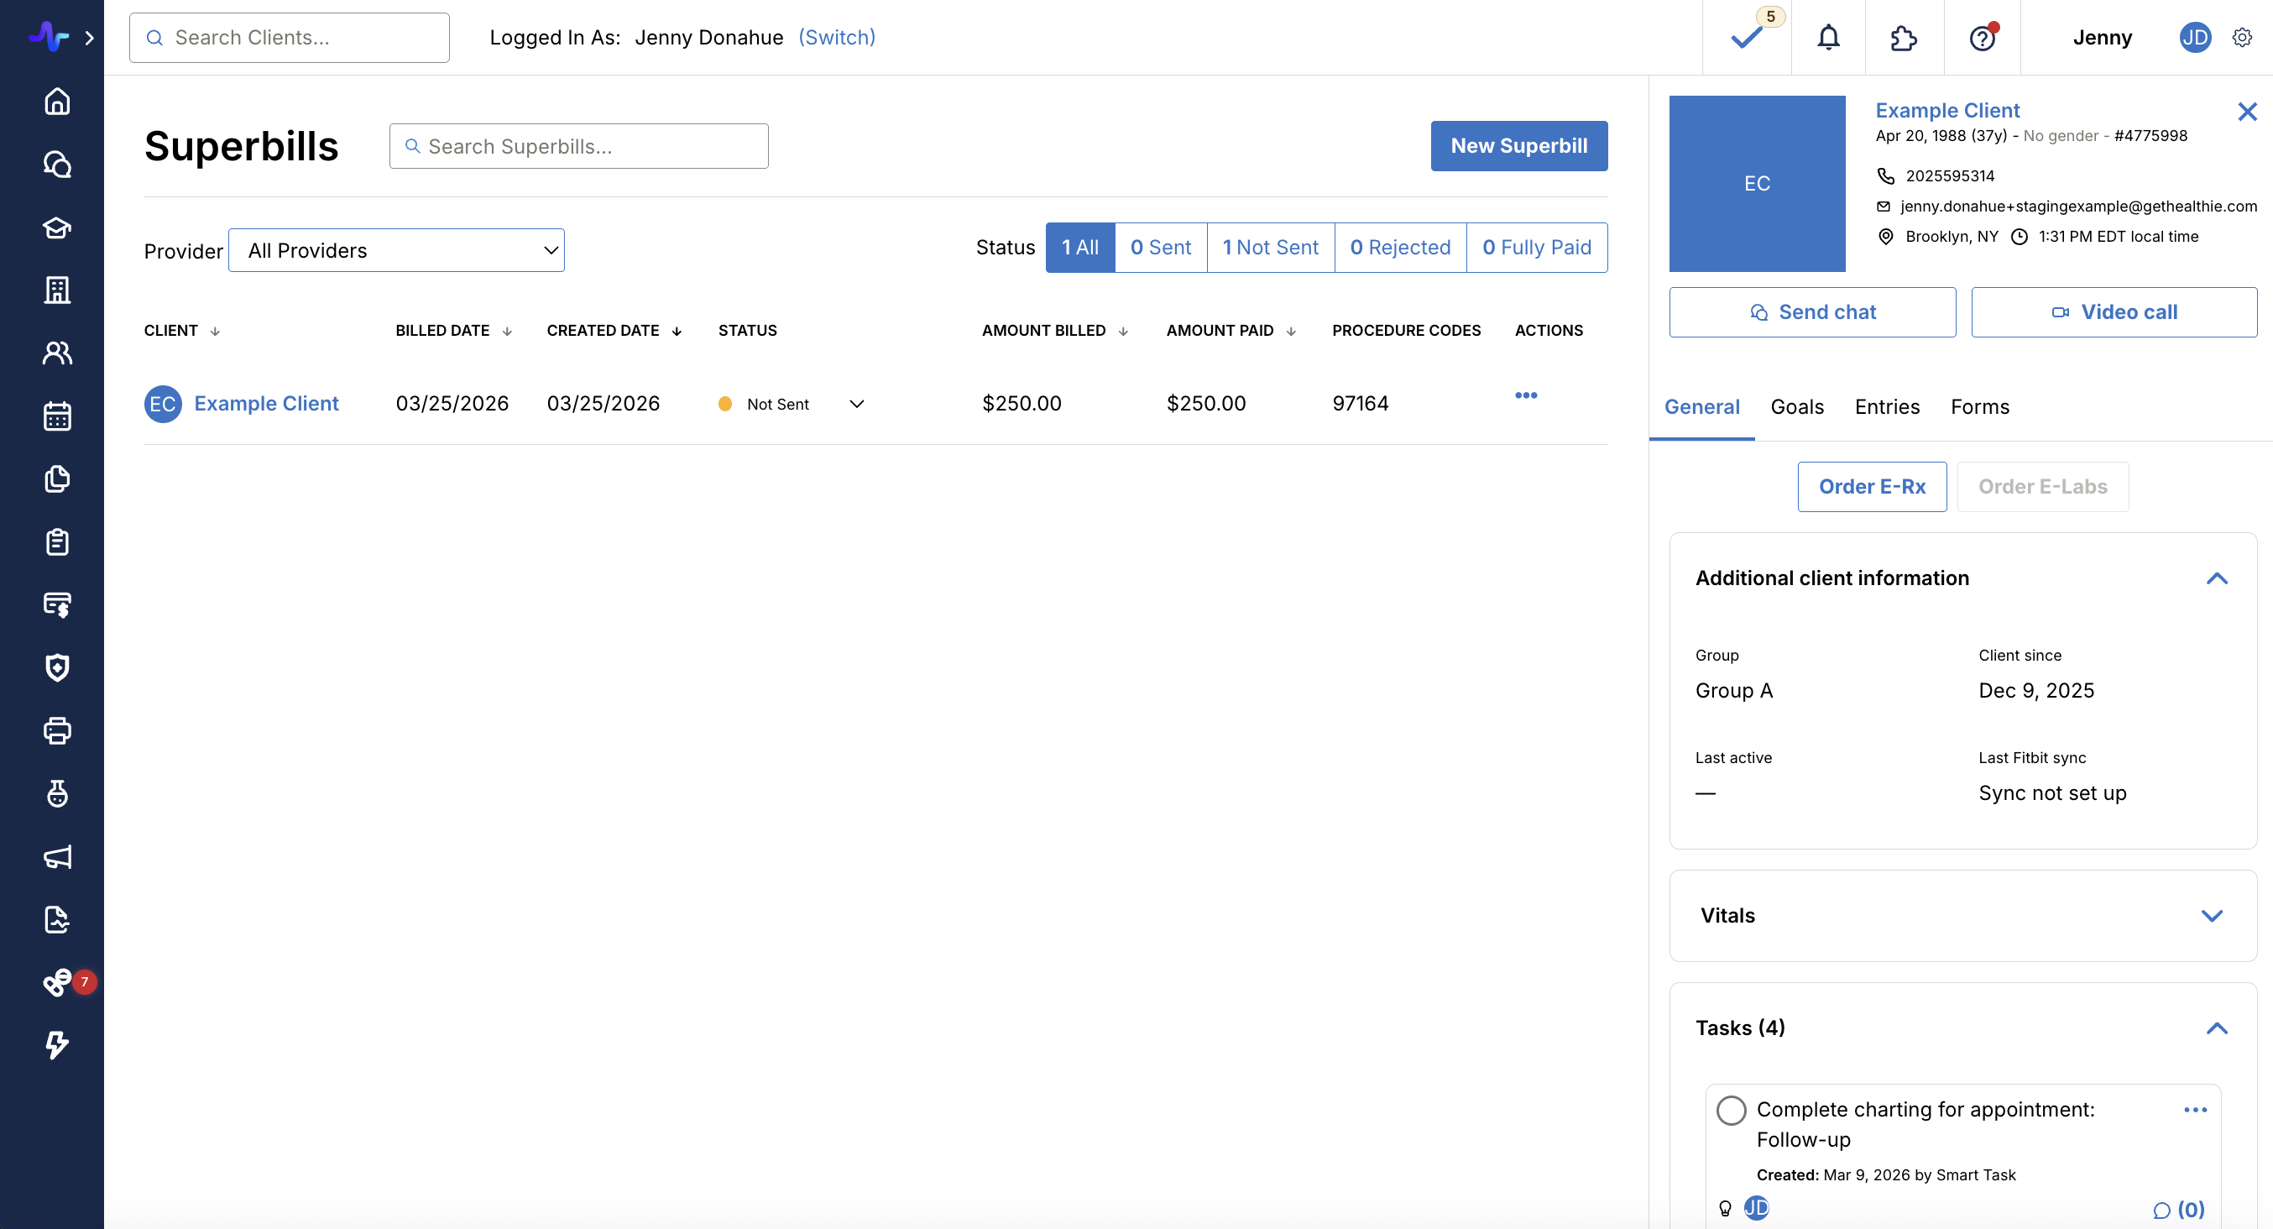Open the tasks checkmark icon with badge

(x=1746, y=37)
